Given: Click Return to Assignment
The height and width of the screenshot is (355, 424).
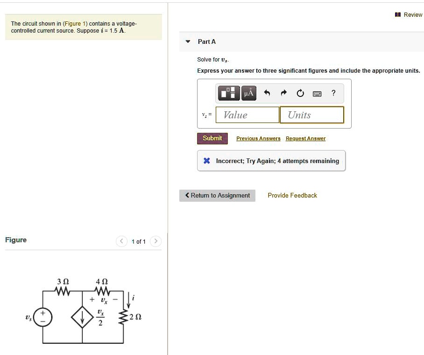Looking at the screenshot, I should point(217,195).
